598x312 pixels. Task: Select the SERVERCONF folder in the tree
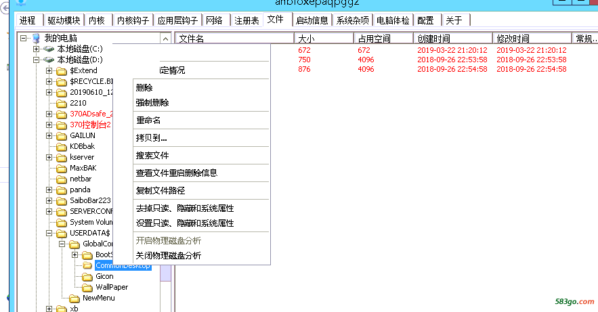[x=91, y=211]
